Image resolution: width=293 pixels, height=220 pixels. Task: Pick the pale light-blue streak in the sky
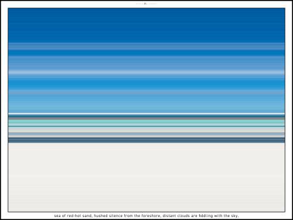point(146,73)
